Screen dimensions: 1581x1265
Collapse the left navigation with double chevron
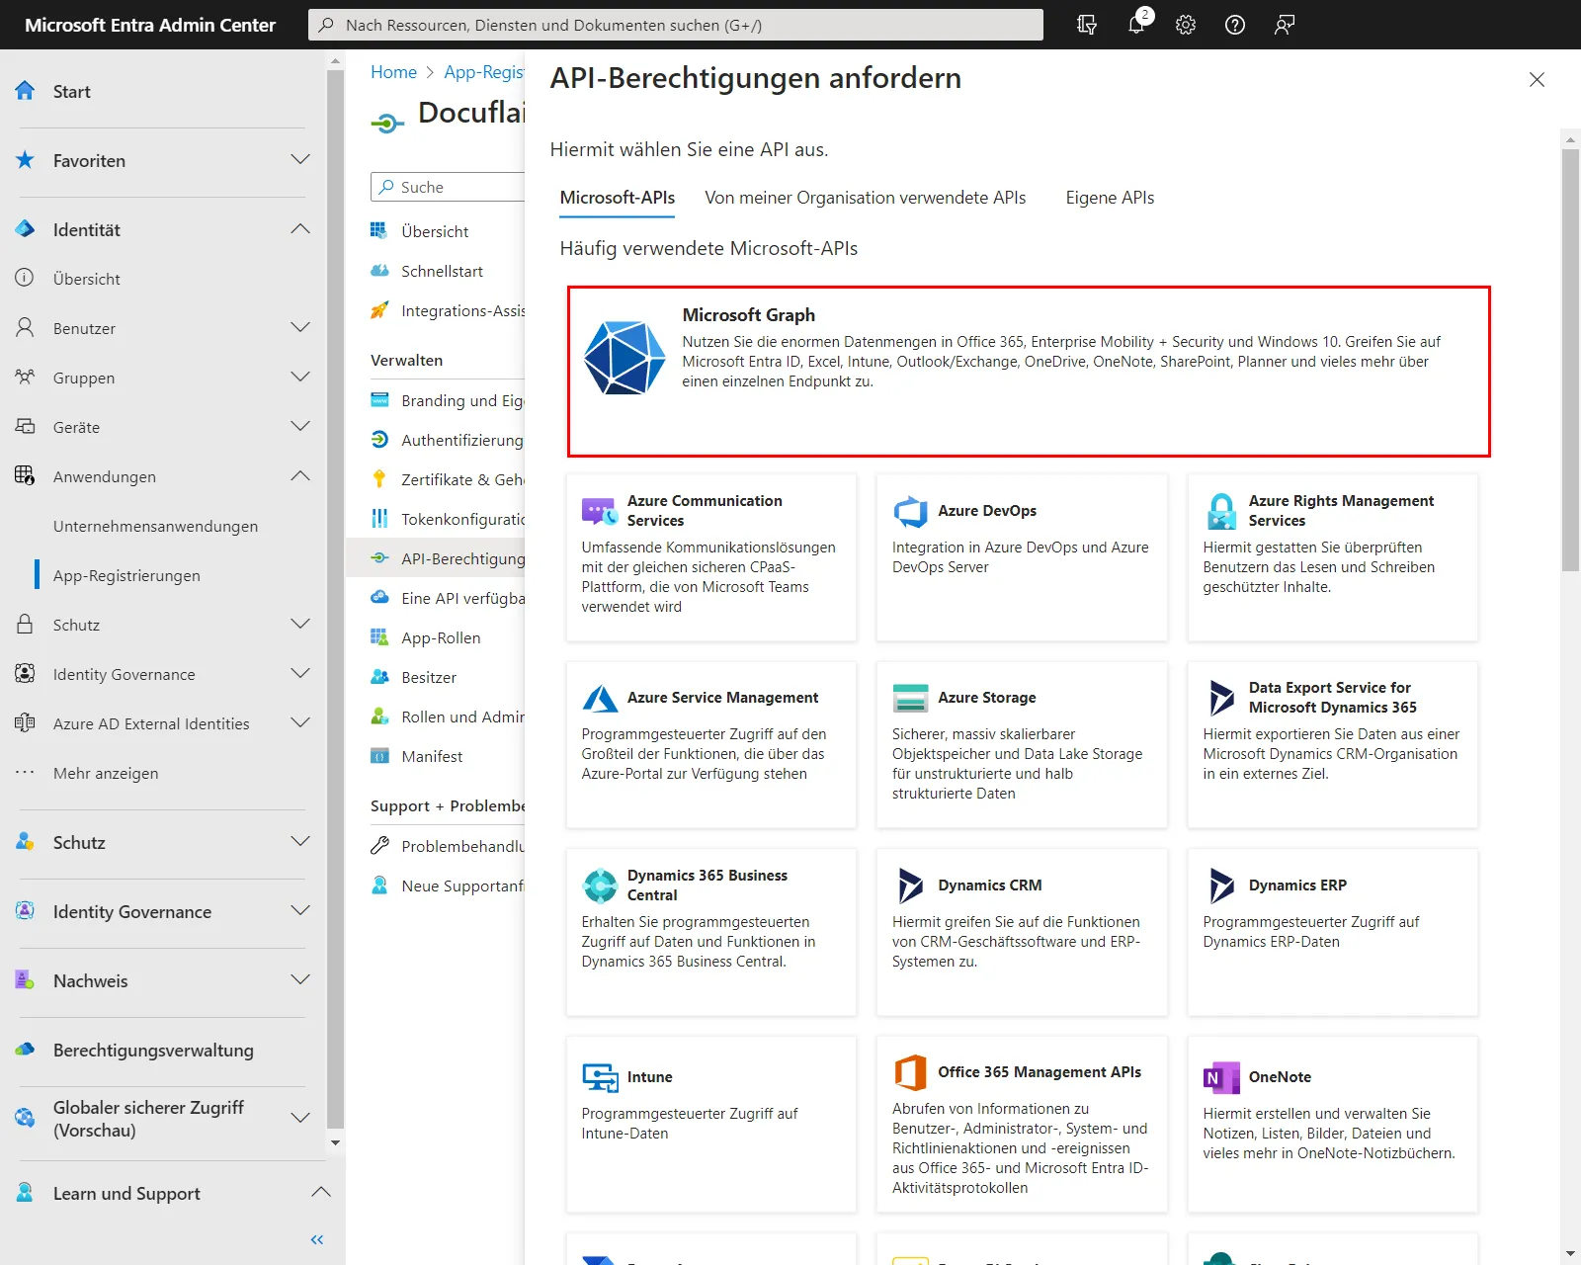317,1239
